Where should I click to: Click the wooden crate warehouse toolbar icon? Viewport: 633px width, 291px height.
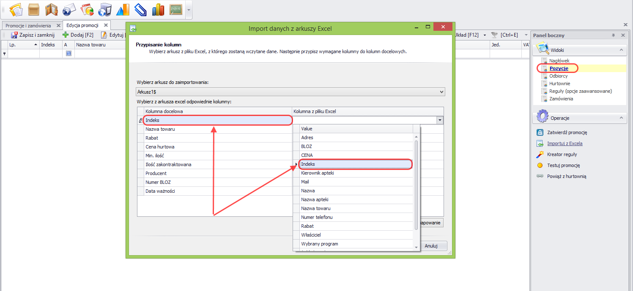click(x=34, y=9)
